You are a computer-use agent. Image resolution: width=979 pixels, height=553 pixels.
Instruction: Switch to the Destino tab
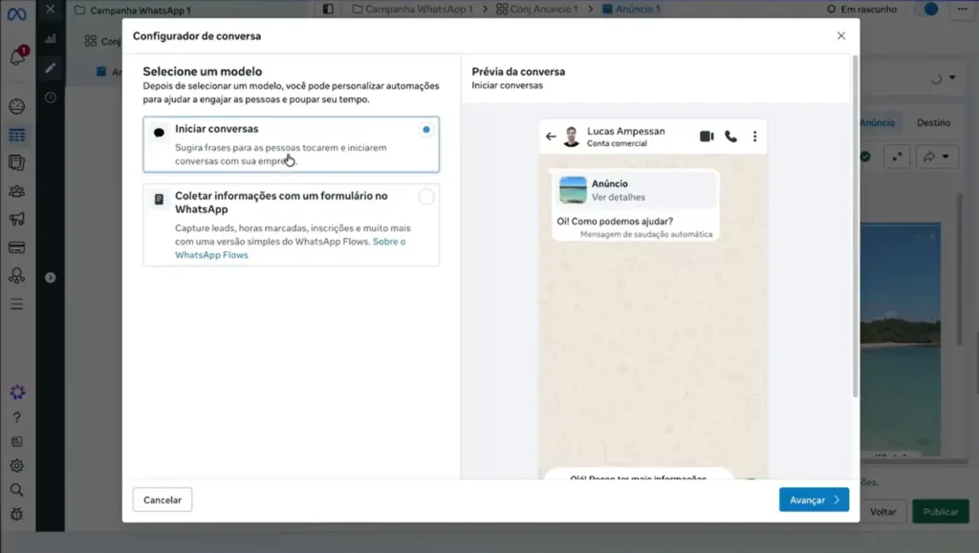click(x=933, y=123)
